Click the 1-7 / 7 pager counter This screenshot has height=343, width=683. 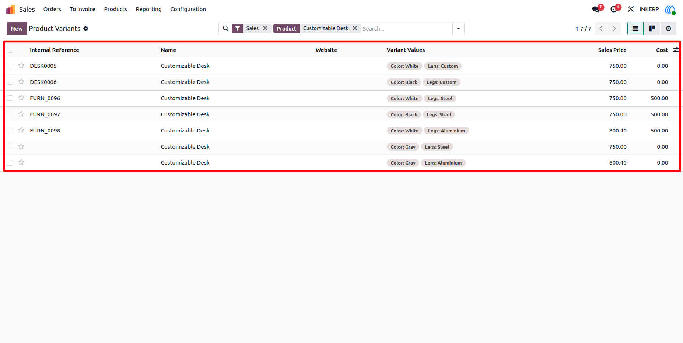(584, 29)
